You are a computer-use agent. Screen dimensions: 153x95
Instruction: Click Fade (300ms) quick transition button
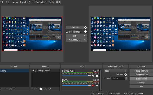(x=74, y=40)
